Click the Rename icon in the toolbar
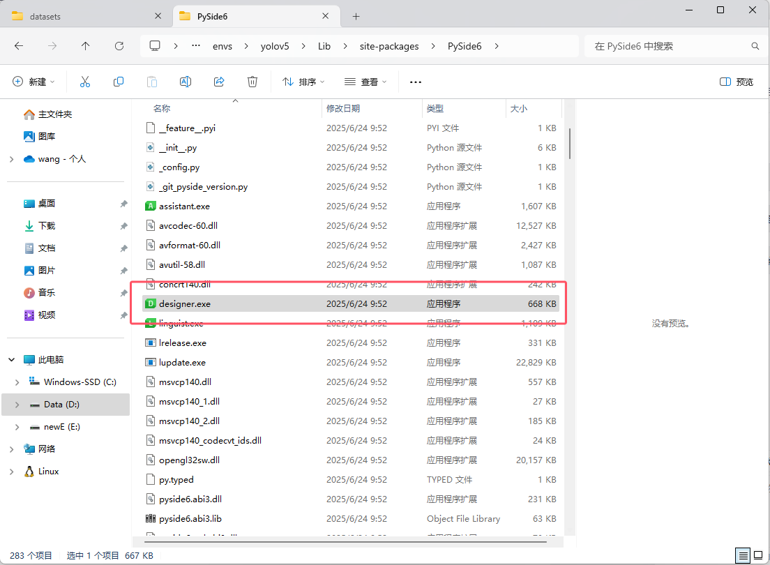This screenshot has height=565, width=770. [186, 82]
